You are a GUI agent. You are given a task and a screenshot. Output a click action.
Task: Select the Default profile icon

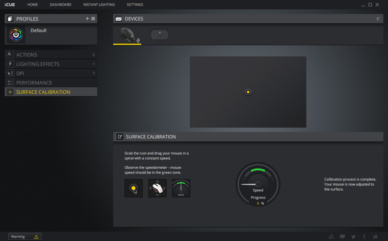point(16,34)
